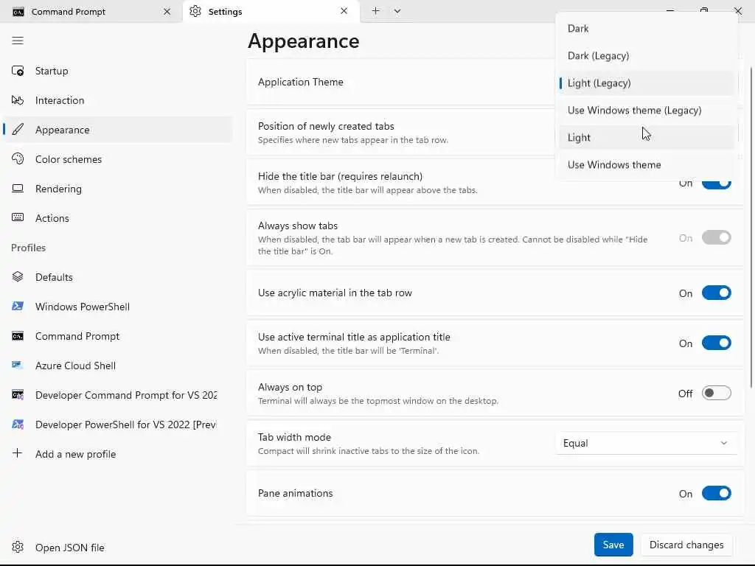Close the Command Prompt tab
Viewport: 755px width, 566px height.
click(x=167, y=11)
